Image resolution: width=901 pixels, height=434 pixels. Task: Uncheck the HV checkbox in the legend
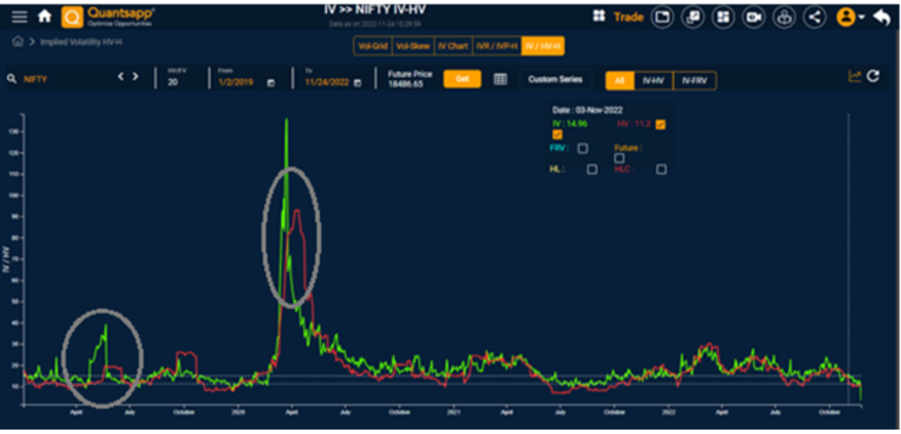(x=661, y=124)
